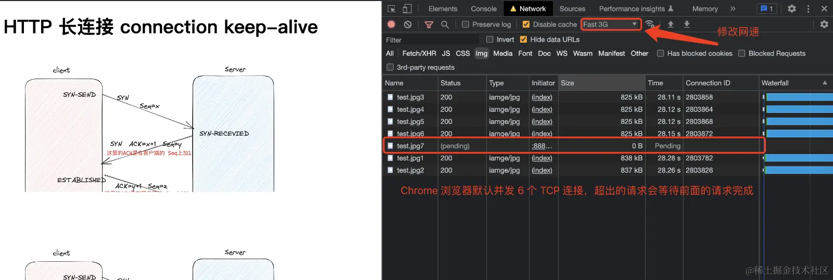Clear the network log
The width and height of the screenshot is (833, 280).
click(x=408, y=24)
